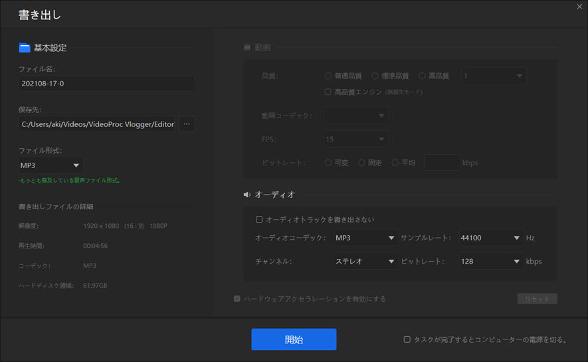Image resolution: width=588 pixels, height=362 pixels.
Task: Toggle 高品質エンジン checkbox
Action: (x=328, y=92)
